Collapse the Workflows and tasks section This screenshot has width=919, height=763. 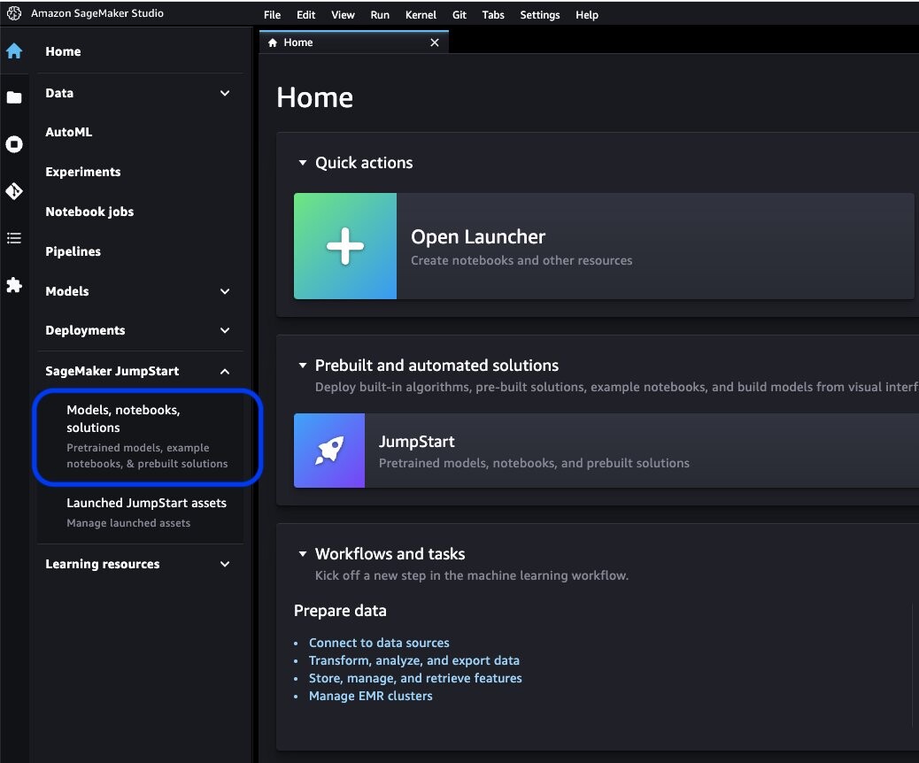click(303, 554)
